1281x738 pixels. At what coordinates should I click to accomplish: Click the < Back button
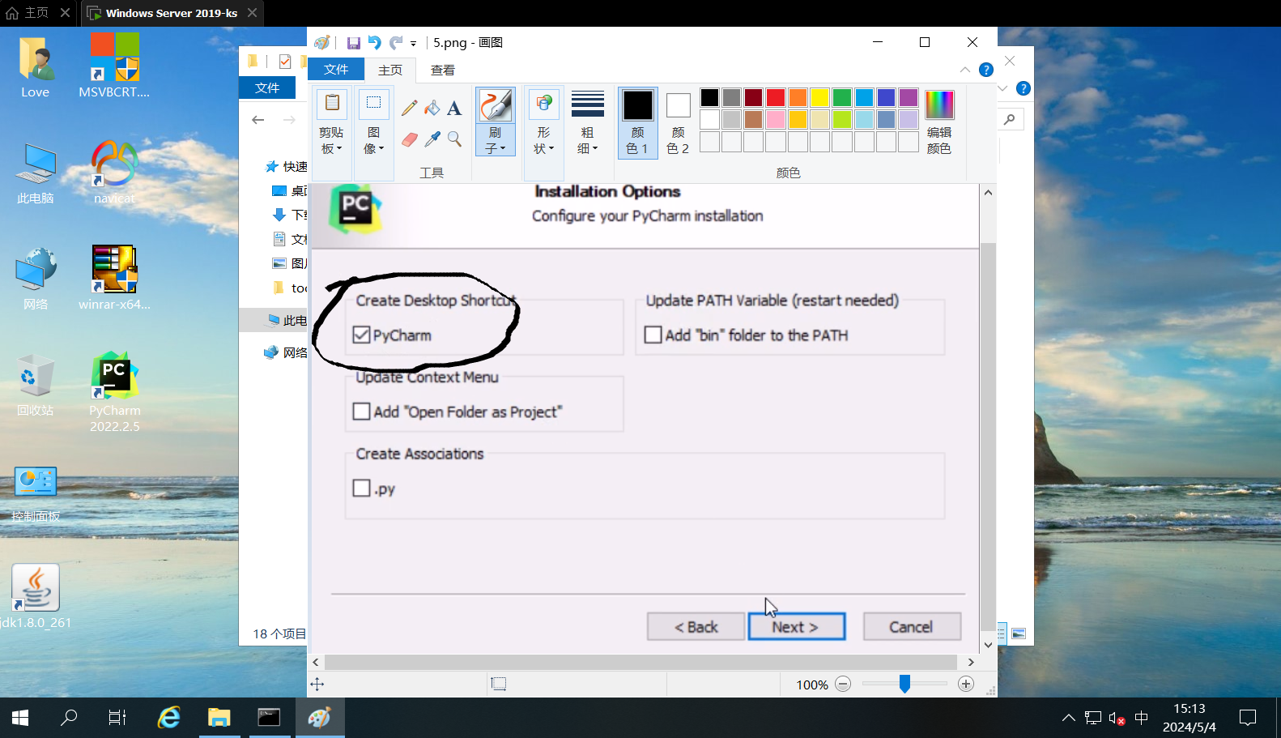[x=696, y=627]
